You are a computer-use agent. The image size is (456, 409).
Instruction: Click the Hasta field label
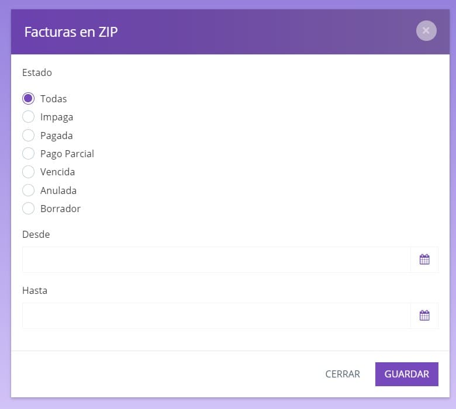(34, 290)
